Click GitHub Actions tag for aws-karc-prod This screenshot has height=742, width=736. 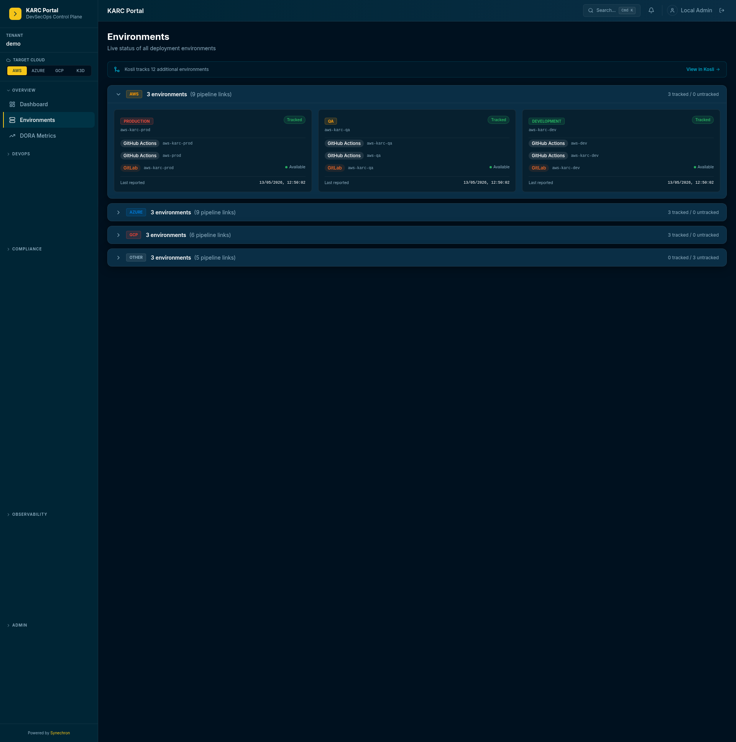[x=140, y=144]
